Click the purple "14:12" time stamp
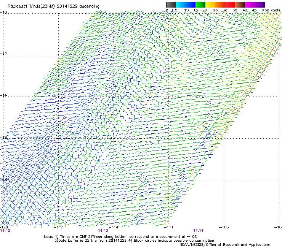The image size is (282, 247). pyautogui.click(x=5, y=231)
